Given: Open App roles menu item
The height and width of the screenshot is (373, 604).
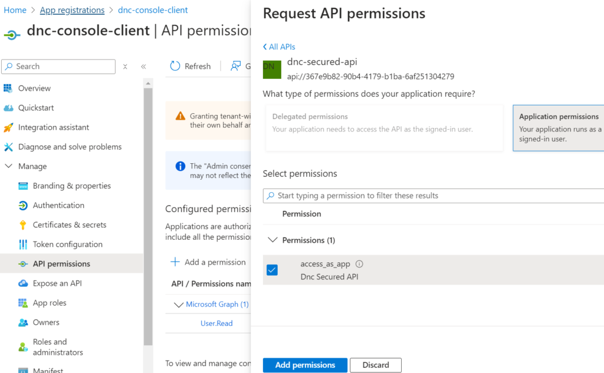Looking at the screenshot, I should [50, 303].
